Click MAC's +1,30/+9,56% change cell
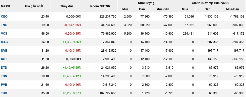 [x=72, y=42]
